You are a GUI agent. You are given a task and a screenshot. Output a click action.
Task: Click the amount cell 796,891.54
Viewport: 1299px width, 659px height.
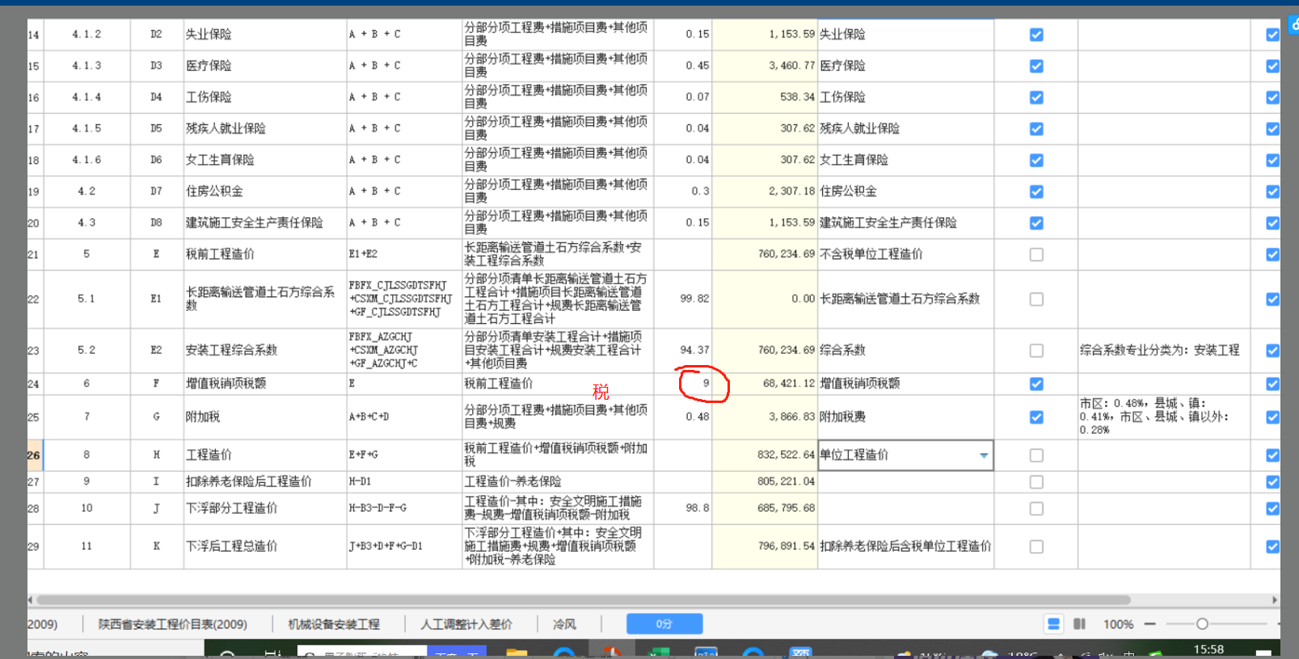pyautogui.click(x=765, y=547)
